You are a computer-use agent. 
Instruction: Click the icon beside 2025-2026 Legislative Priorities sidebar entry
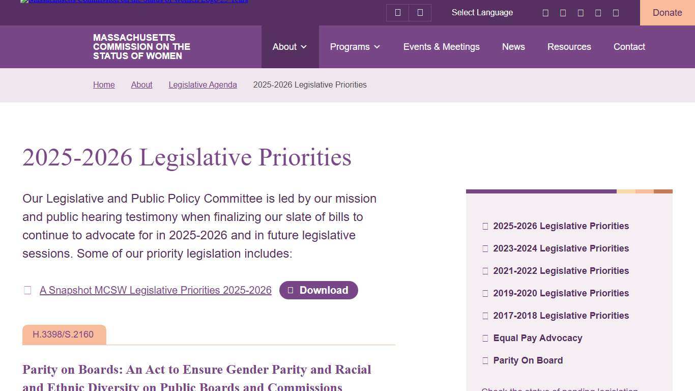[485, 226]
